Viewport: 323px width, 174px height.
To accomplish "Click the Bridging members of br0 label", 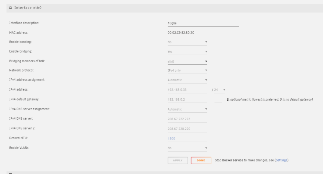I will click(x=27, y=61).
